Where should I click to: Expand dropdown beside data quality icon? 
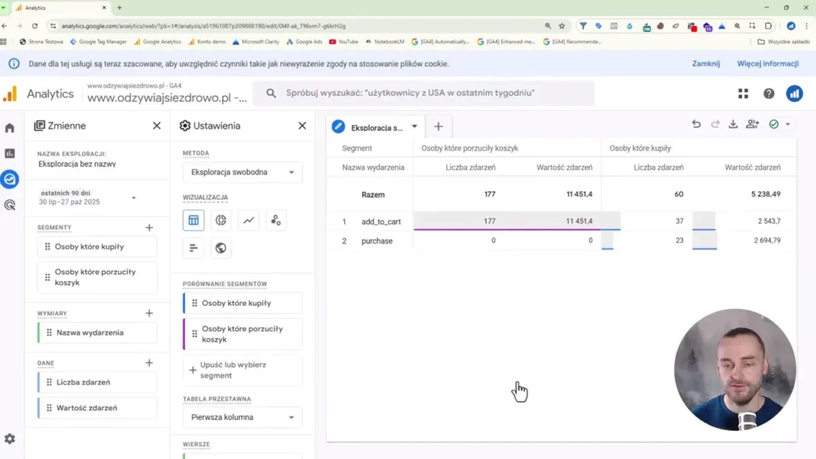(788, 124)
